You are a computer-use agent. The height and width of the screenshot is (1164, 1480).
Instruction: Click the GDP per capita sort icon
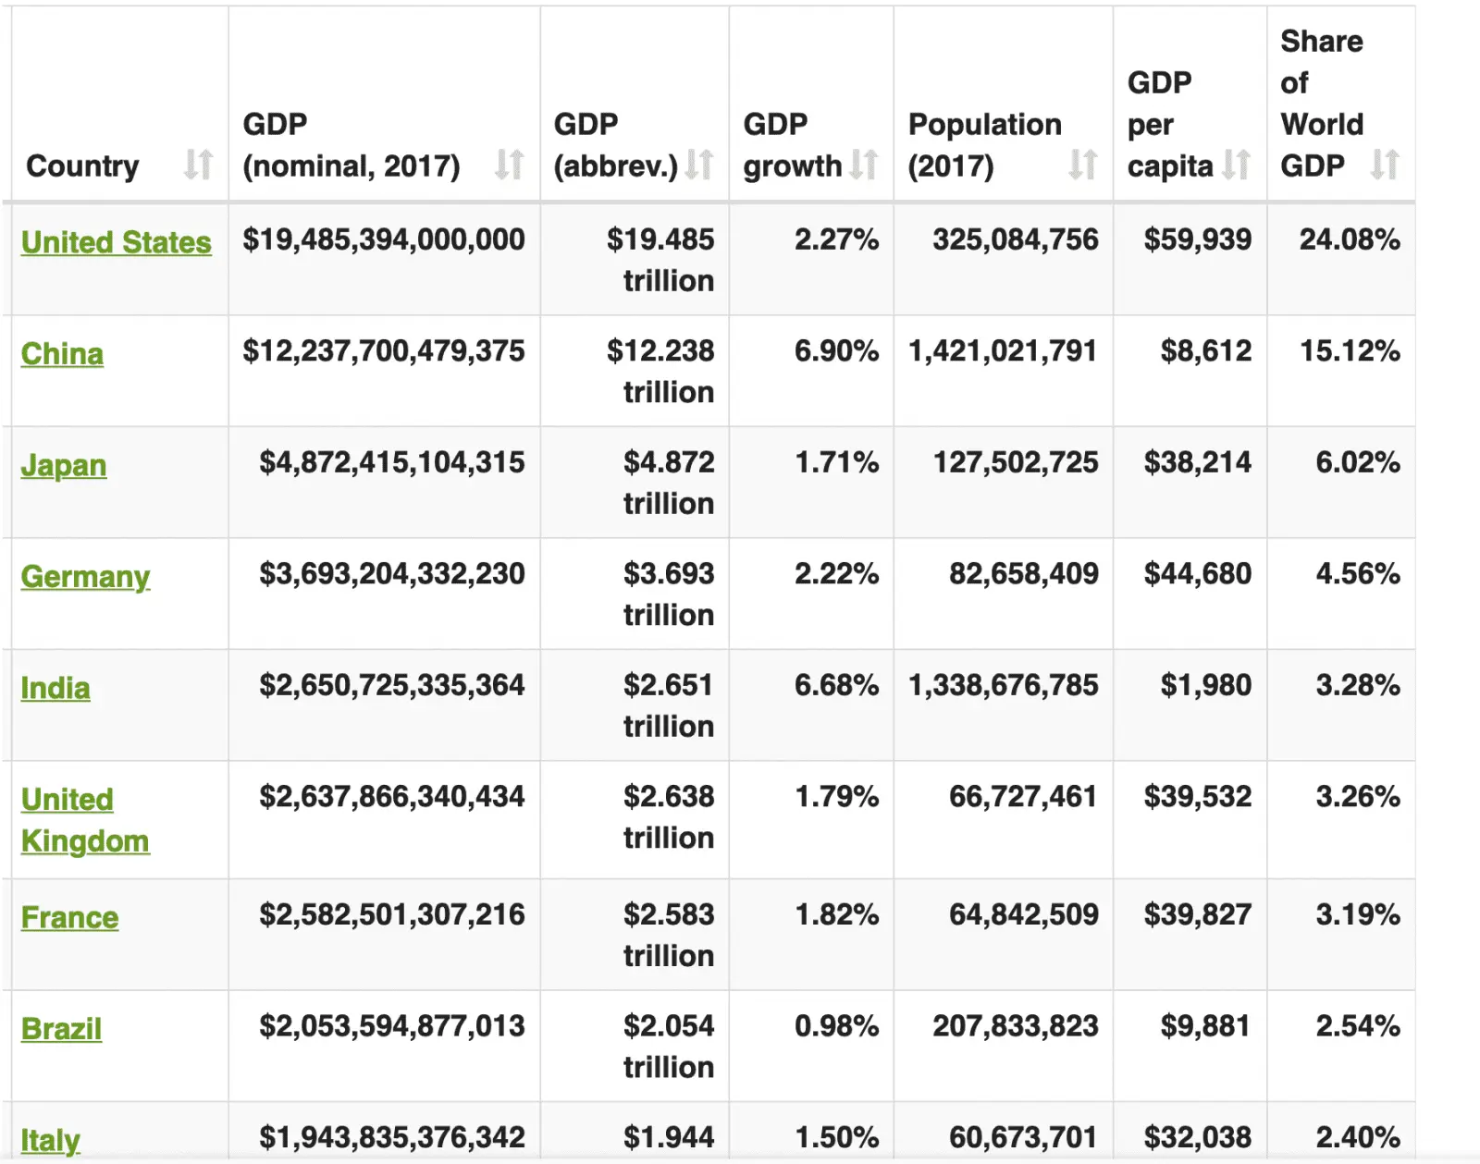tap(1237, 166)
